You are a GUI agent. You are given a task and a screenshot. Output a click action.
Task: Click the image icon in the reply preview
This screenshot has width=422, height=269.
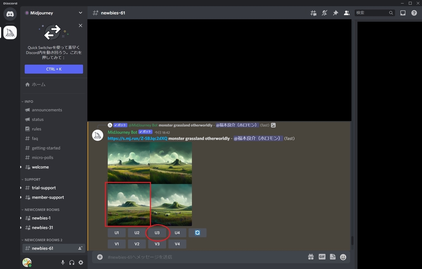coord(273,125)
